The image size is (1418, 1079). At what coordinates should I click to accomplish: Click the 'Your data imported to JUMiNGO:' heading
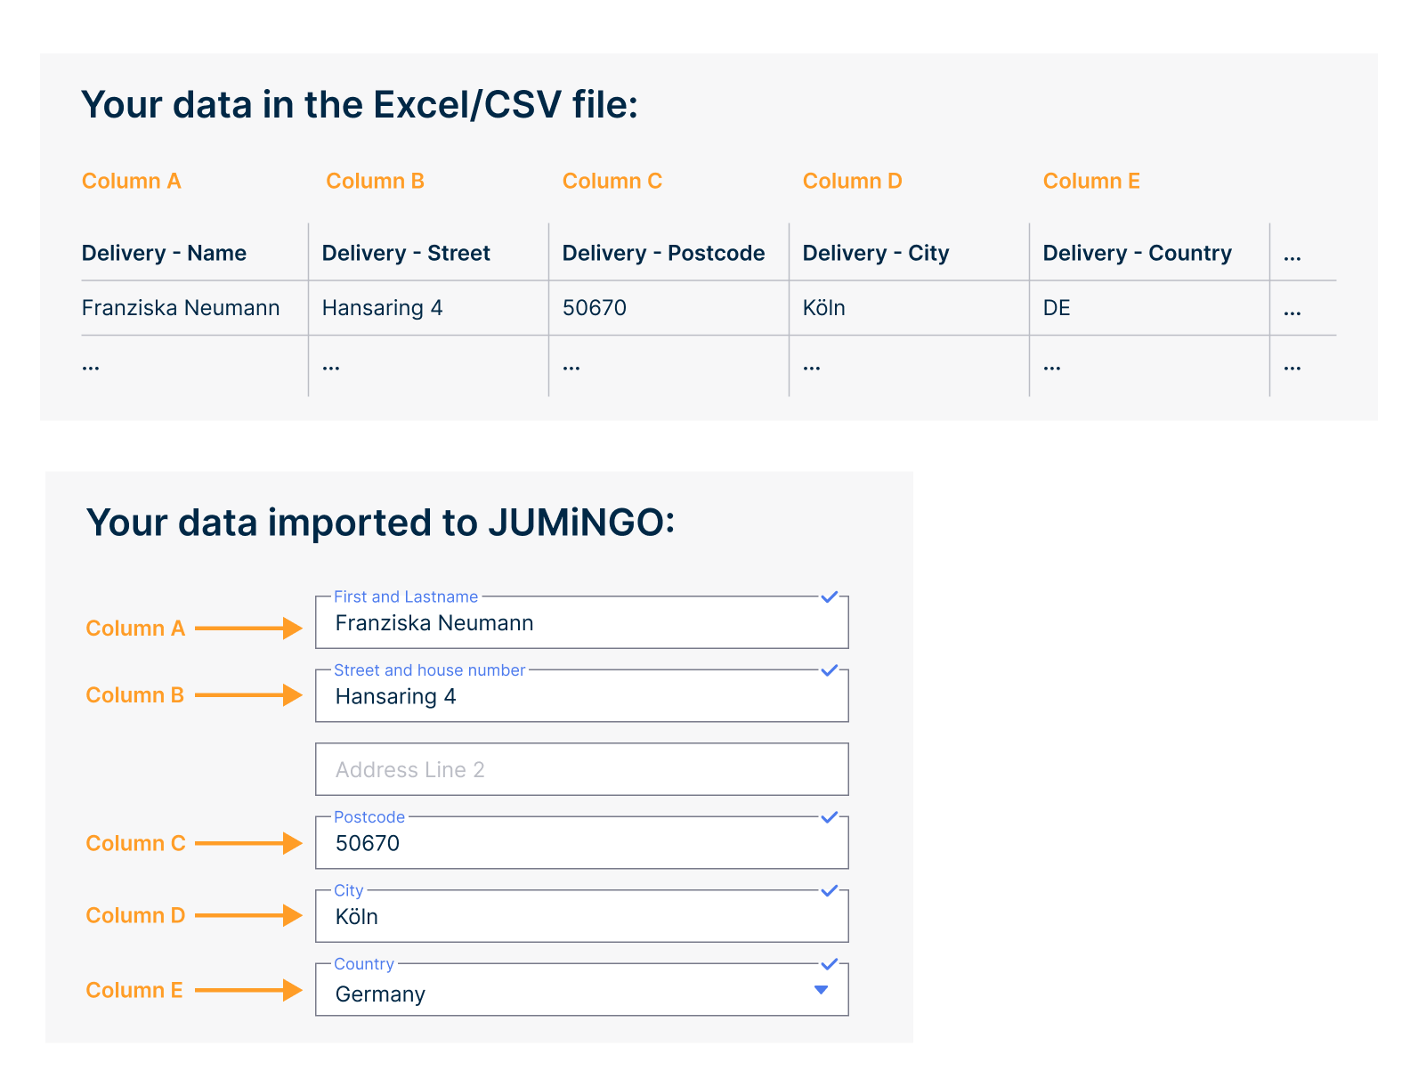(381, 523)
